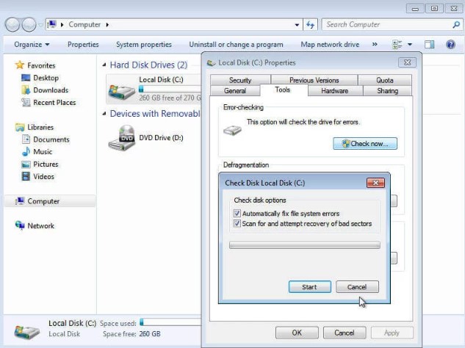Open the recent pages dropdown near nav buttons

[40, 25]
